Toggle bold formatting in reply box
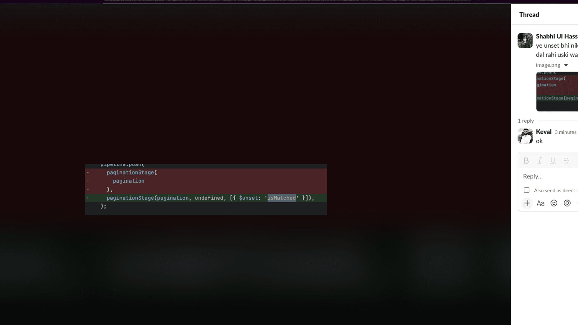 point(526,161)
